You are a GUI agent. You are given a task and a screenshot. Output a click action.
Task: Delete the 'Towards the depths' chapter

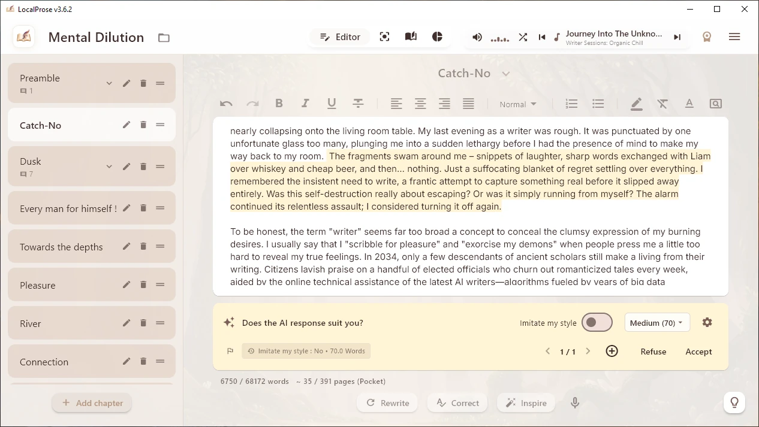tap(143, 246)
